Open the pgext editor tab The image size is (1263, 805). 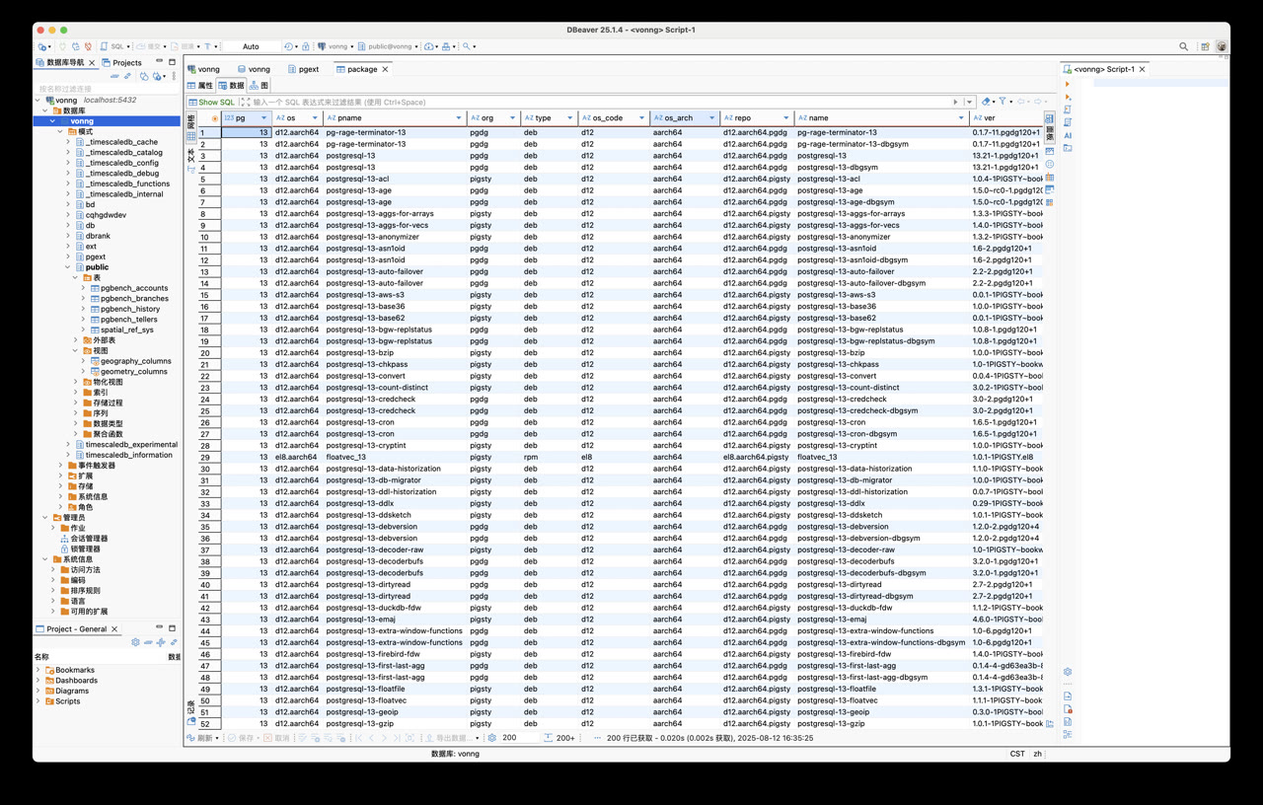[x=303, y=69]
